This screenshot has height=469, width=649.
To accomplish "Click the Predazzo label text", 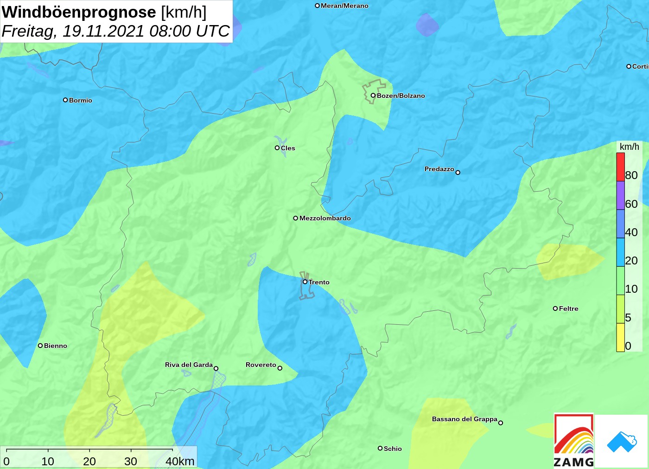I will point(439,169).
